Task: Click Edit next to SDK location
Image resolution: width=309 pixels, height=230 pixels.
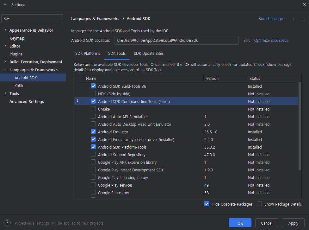Action: (x=246, y=41)
